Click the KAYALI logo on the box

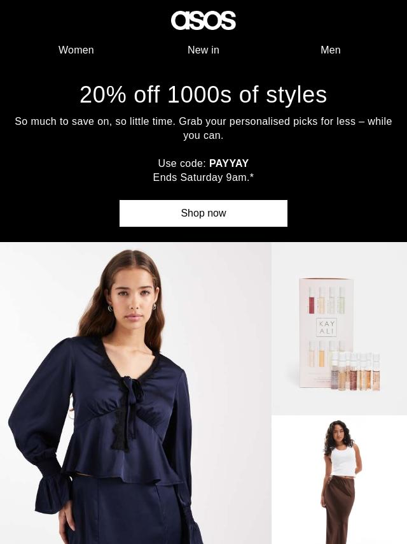point(326,327)
